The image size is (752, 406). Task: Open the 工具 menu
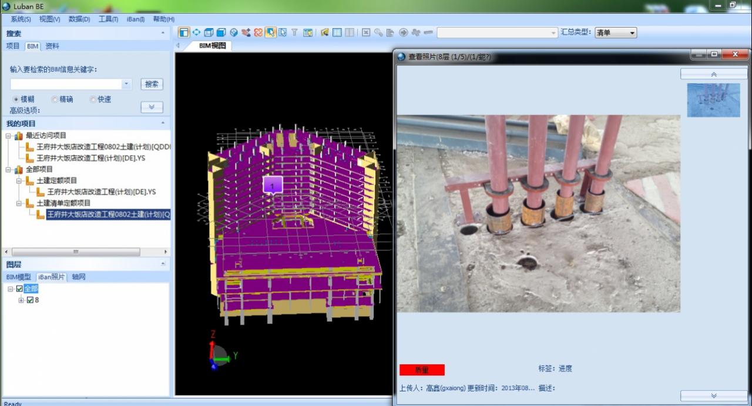tap(108, 19)
